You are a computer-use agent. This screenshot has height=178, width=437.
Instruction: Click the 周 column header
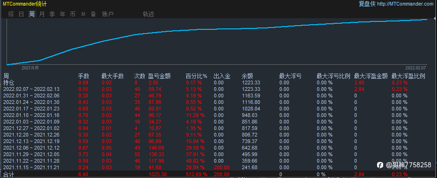6,76
